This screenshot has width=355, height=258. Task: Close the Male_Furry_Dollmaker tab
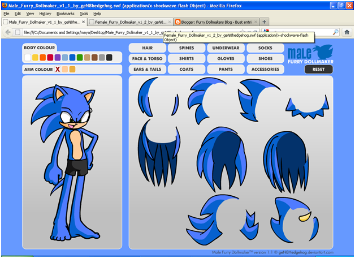click(83, 21)
